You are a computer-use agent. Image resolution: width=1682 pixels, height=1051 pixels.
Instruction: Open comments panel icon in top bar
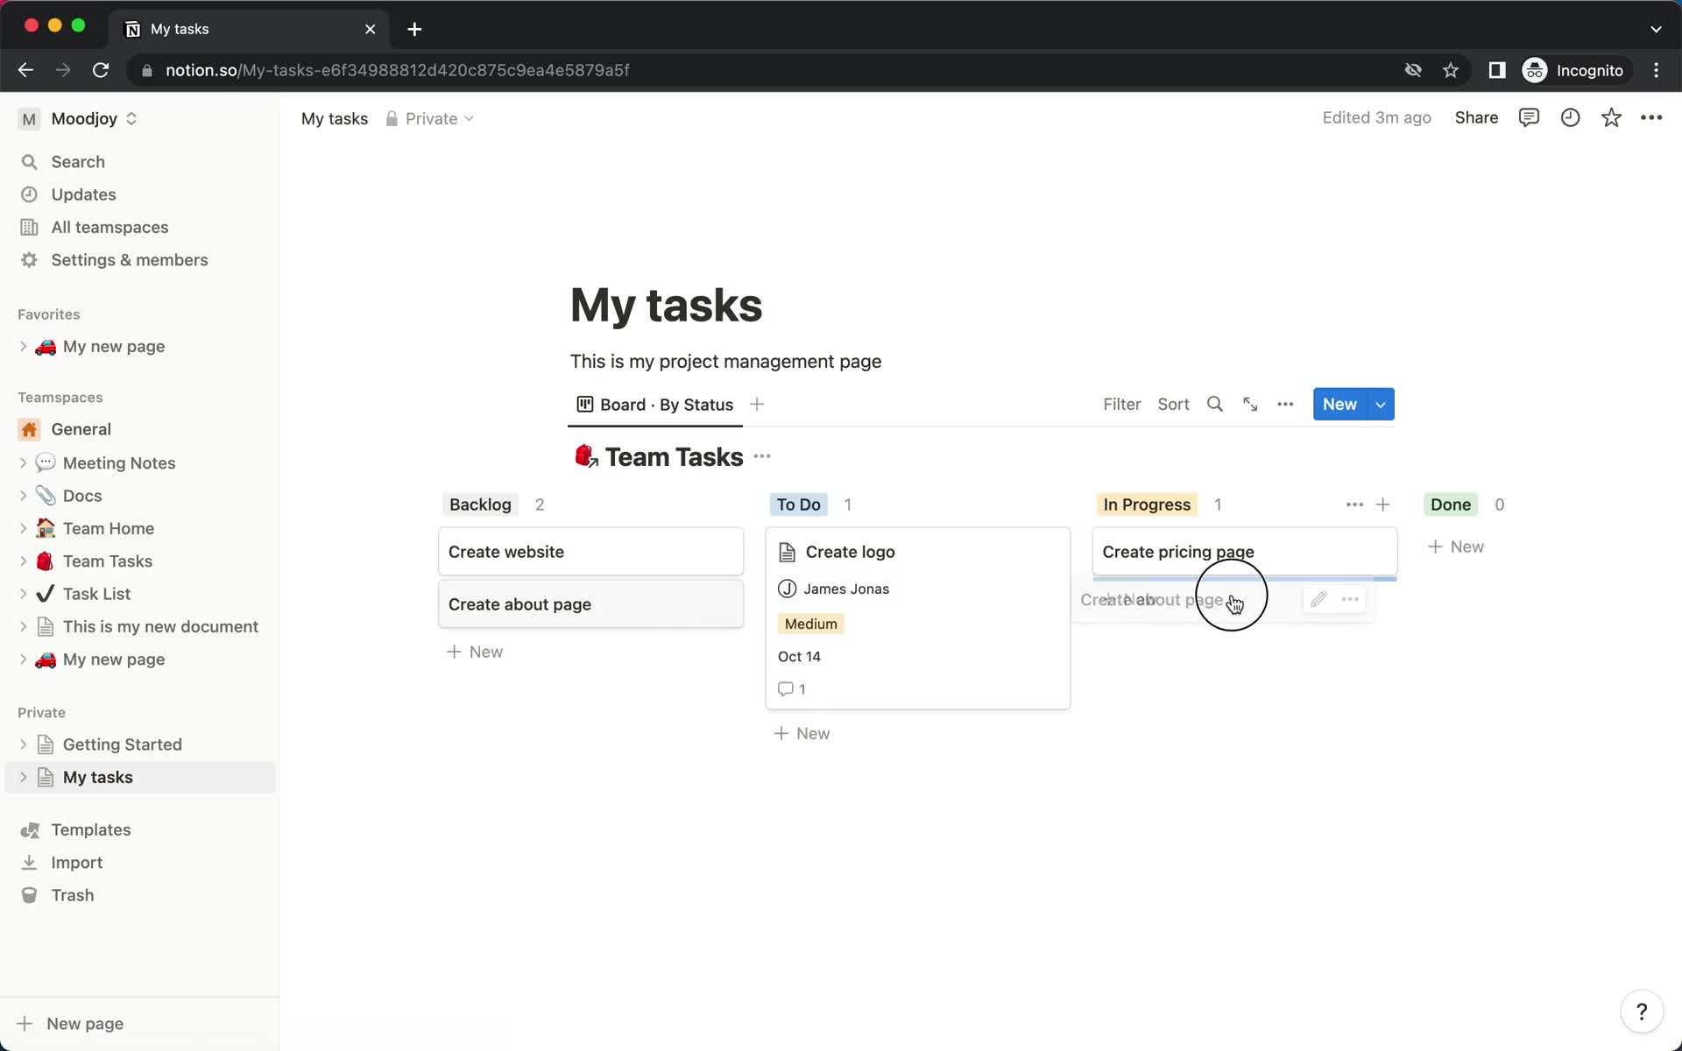tap(1529, 118)
